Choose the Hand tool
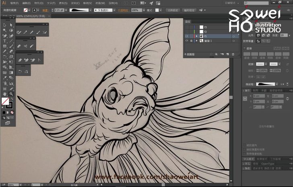This screenshot has width=293, height=187. [x=4, y=93]
